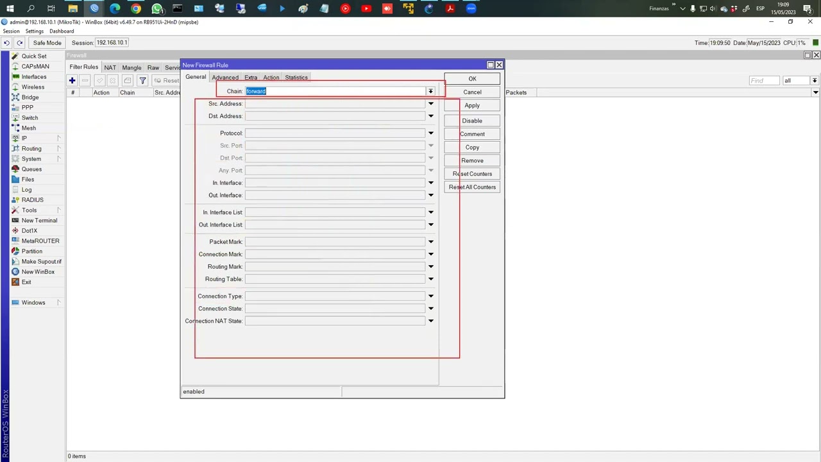Screen dimensions: 821x462
Task: Open the Bridge menu
Action: [30, 97]
